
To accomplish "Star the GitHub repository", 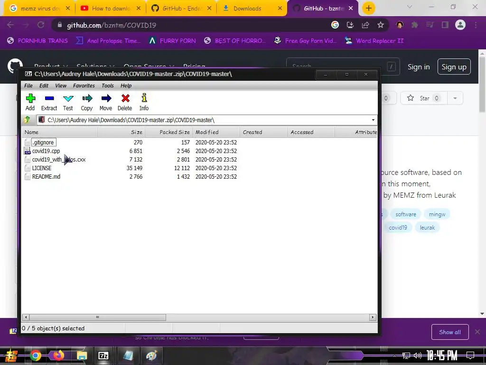I will (x=423, y=98).
